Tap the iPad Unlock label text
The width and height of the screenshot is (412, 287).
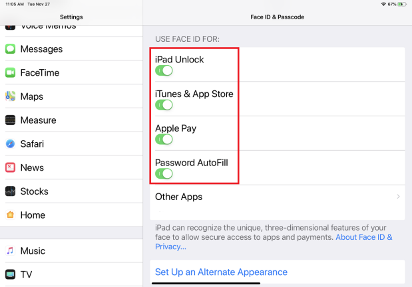[179, 60]
